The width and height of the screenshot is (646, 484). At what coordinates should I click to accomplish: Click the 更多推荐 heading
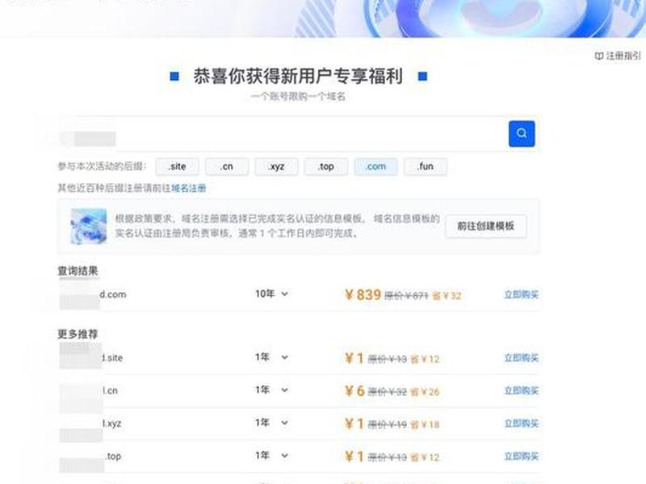(x=78, y=334)
